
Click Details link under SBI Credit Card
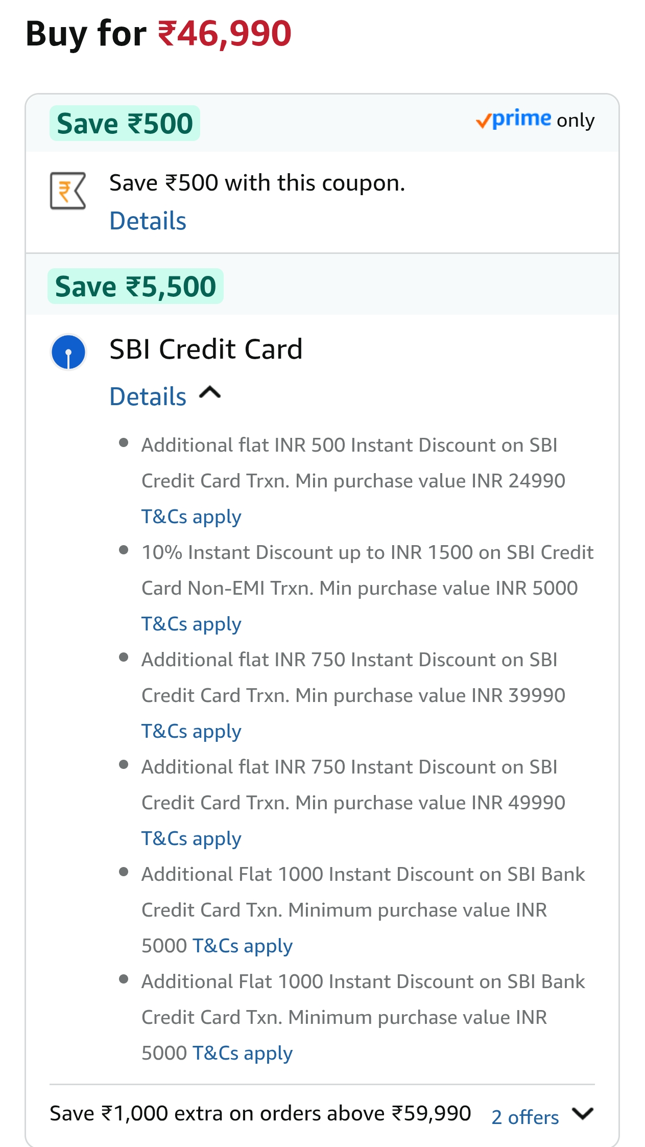[x=148, y=396]
